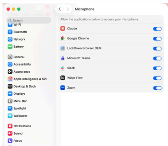Click the 'Microsoft Teams' app name
The width and height of the screenshot is (168, 146).
coord(79,58)
